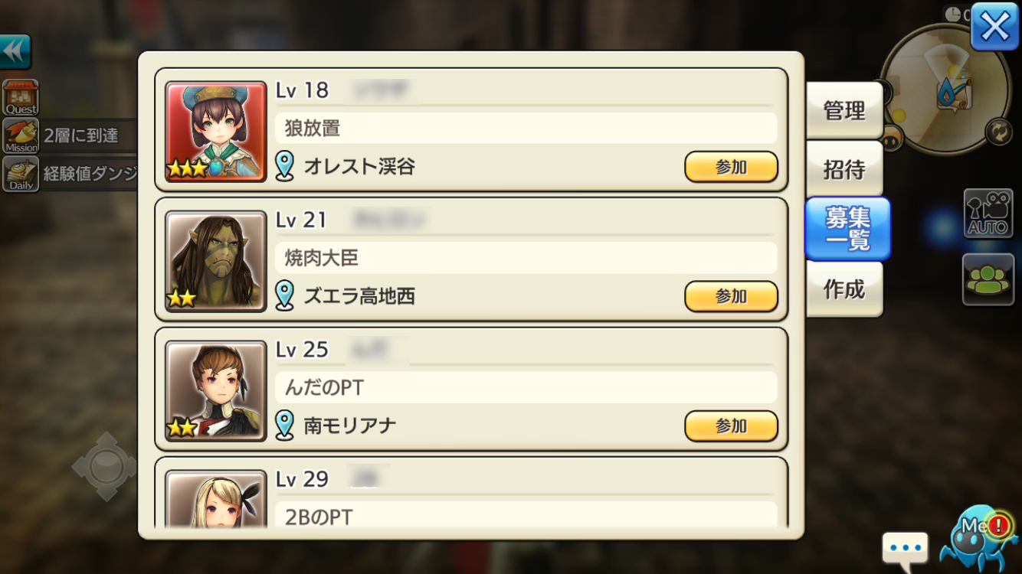Collapse the left panel with double-arrow
This screenshot has width=1022, height=574.
(15, 52)
